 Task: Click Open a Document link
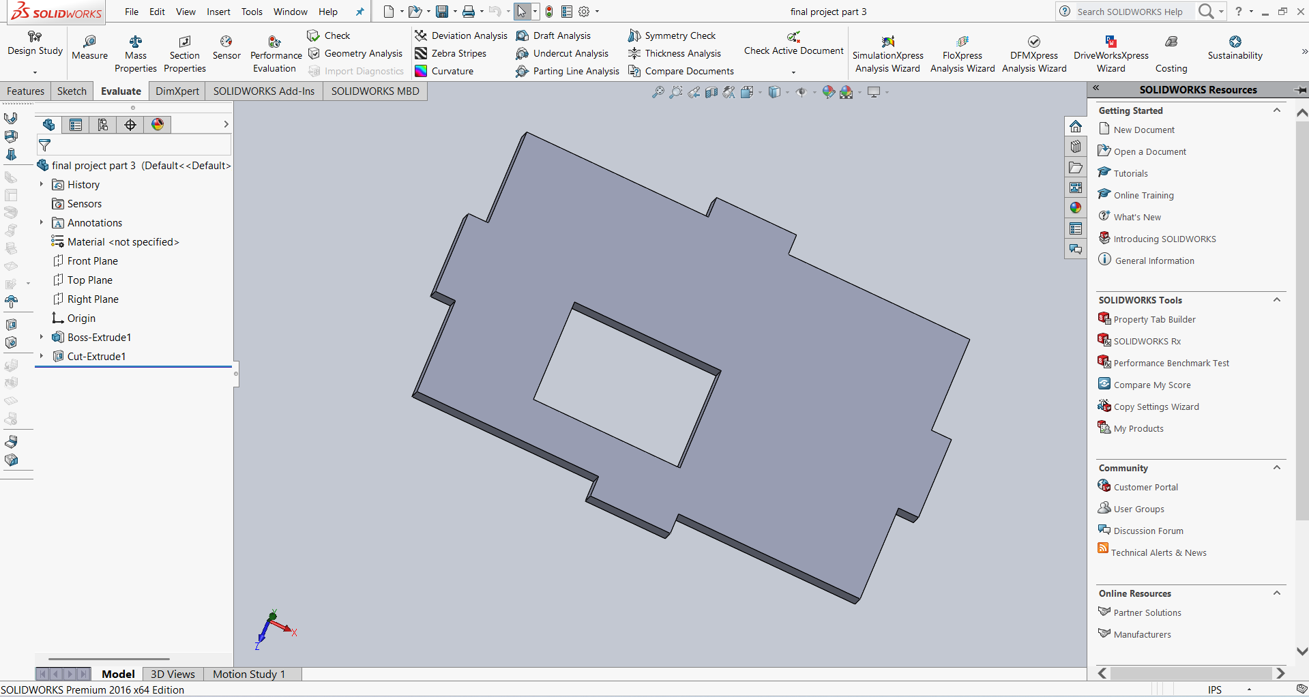[1149, 151]
